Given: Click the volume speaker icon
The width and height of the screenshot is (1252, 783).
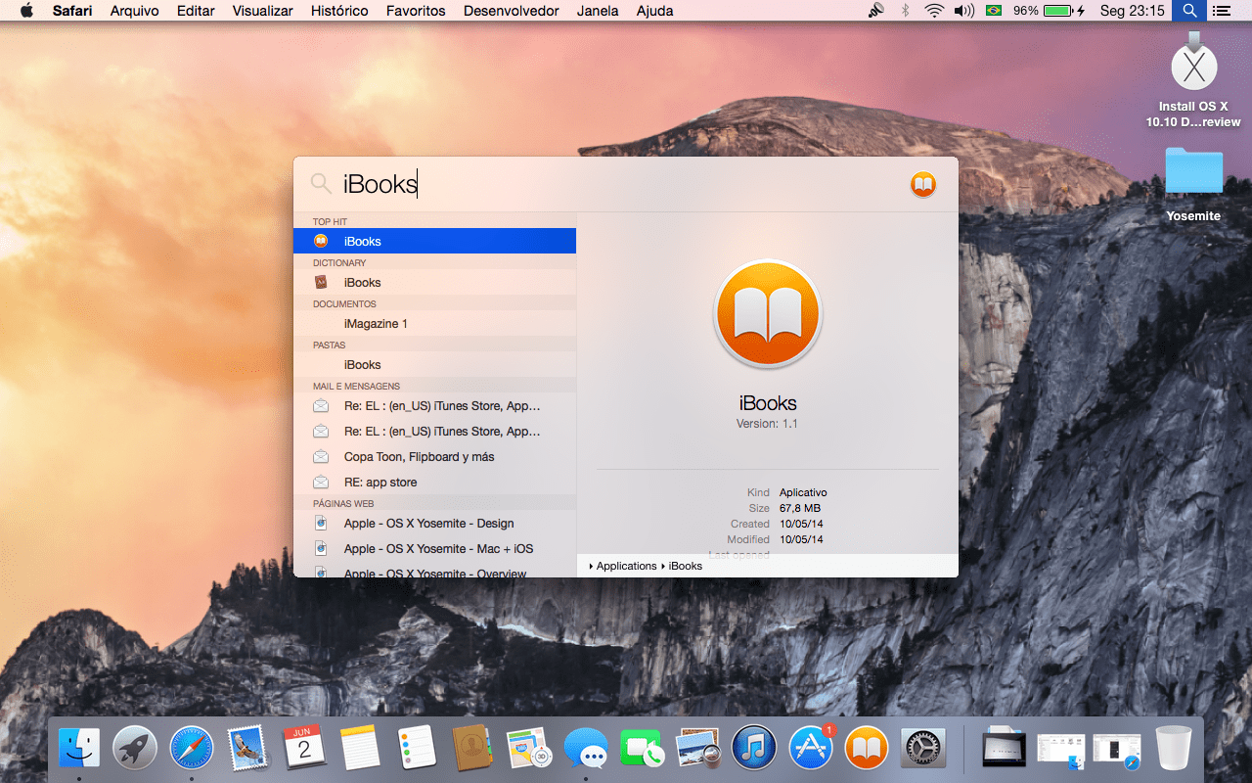Looking at the screenshot, I should click(x=964, y=11).
